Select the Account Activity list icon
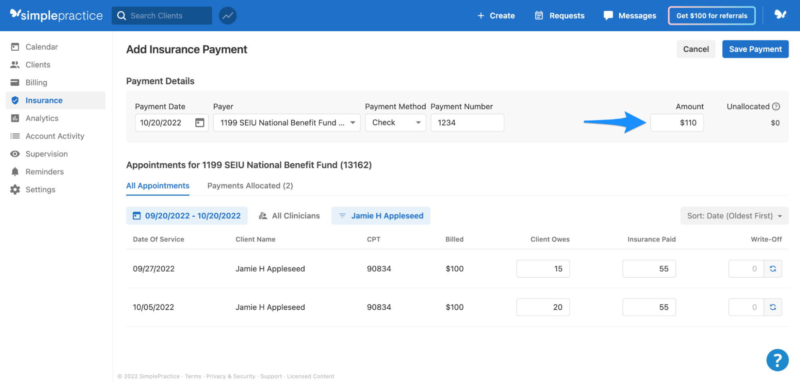This screenshot has width=800, height=382. pyautogui.click(x=15, y=136)
